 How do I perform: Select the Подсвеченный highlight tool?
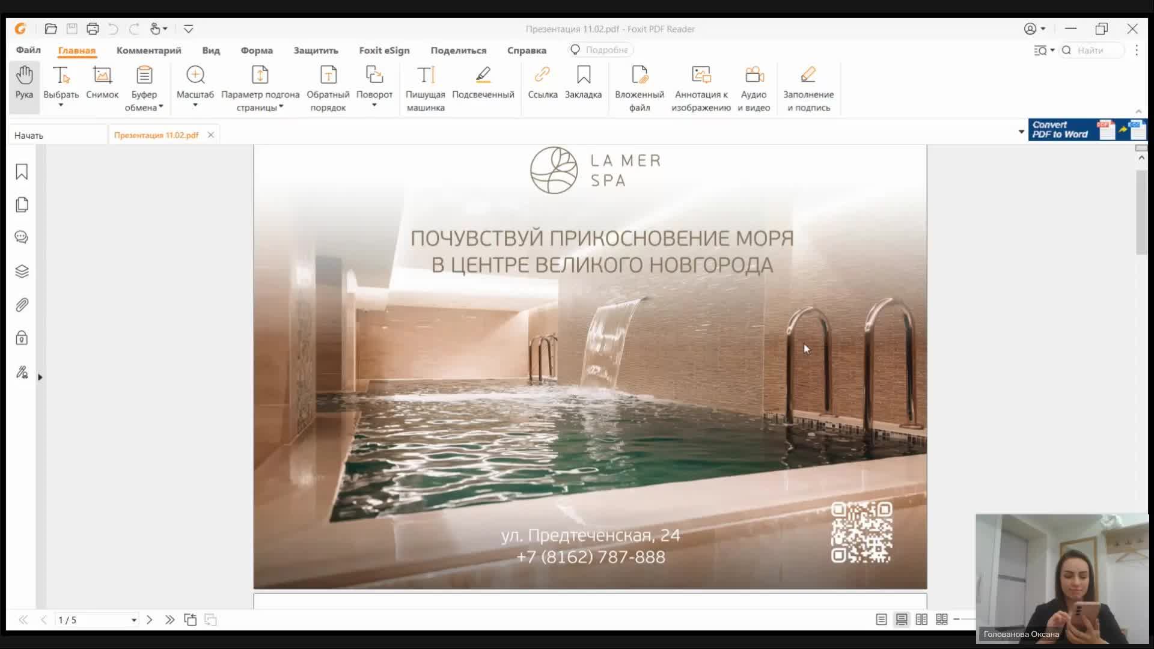point(483,82)
